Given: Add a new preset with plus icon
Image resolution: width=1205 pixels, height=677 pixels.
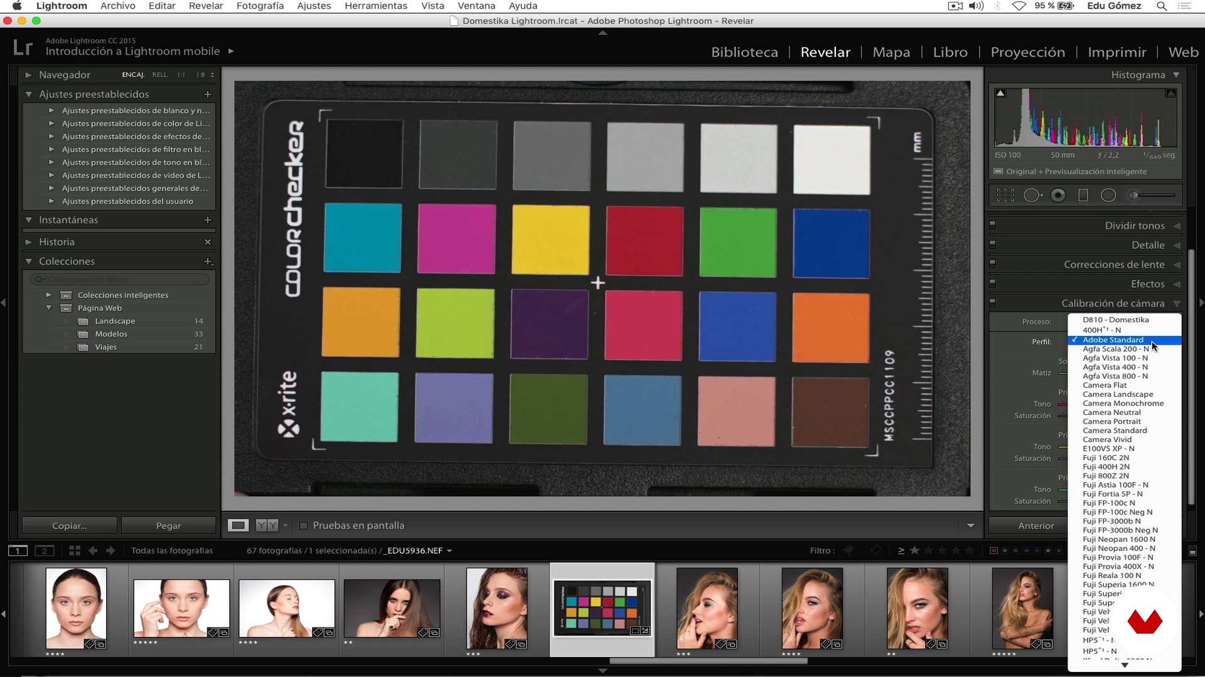Looking at the screenshot, I should pos(208,94).
